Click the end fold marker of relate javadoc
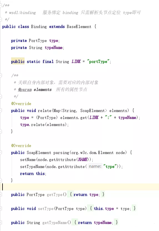This screenshot has width=159, height=231. point(1,97)
